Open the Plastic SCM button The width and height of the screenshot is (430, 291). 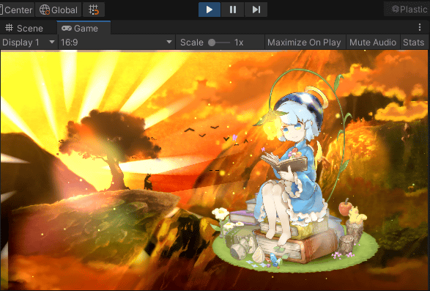(x=408, y=10)
